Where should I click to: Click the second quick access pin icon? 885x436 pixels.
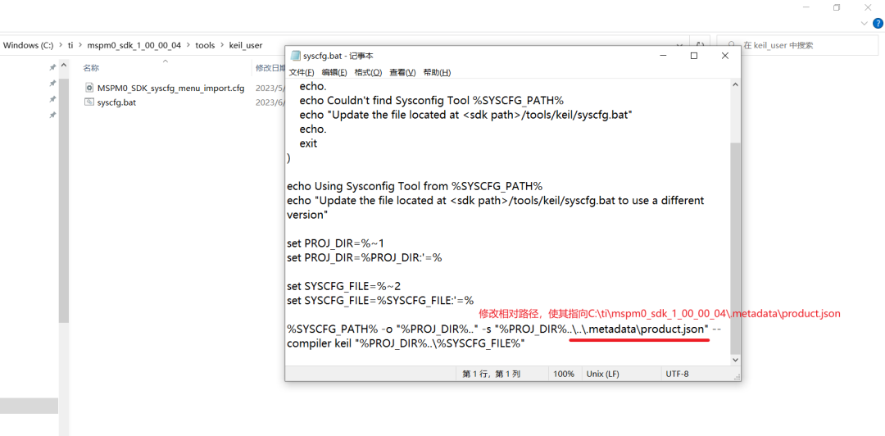[52, 83]
